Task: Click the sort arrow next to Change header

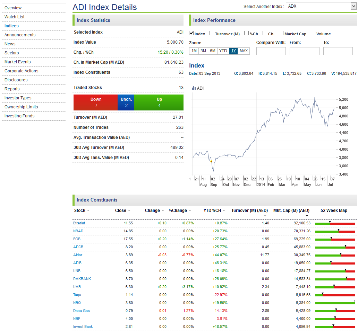Action: [163, 211]
